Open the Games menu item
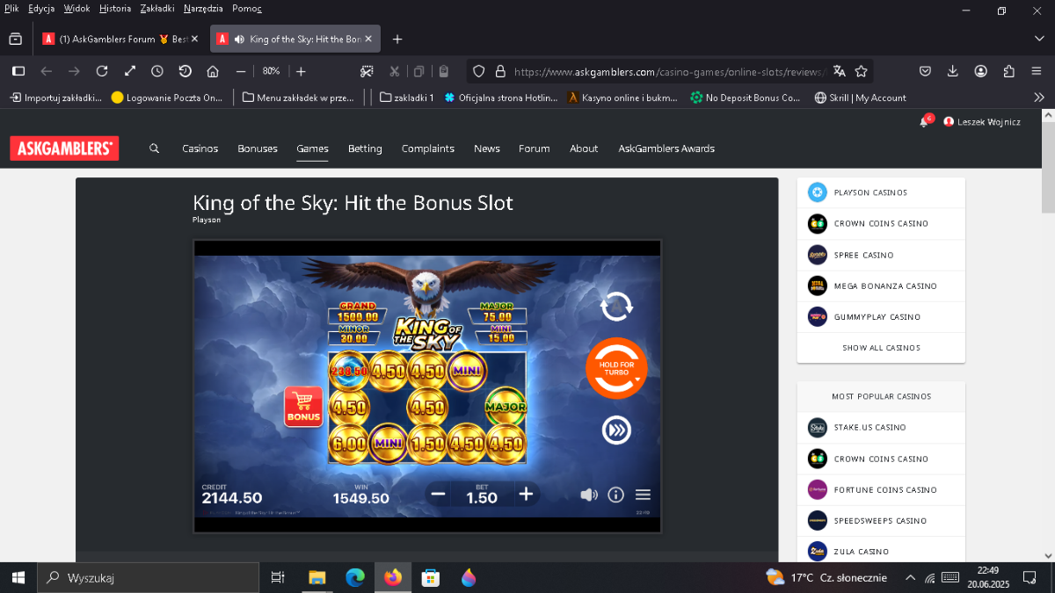Viewport: 1055px width, 593px height. [312, 148]
